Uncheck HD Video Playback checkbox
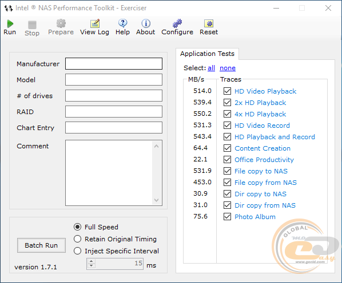 click(x=227, y=91)
